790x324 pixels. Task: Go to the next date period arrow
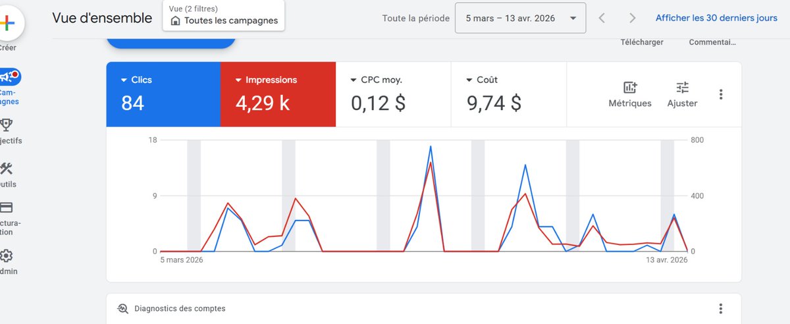(x=633, y=18)
